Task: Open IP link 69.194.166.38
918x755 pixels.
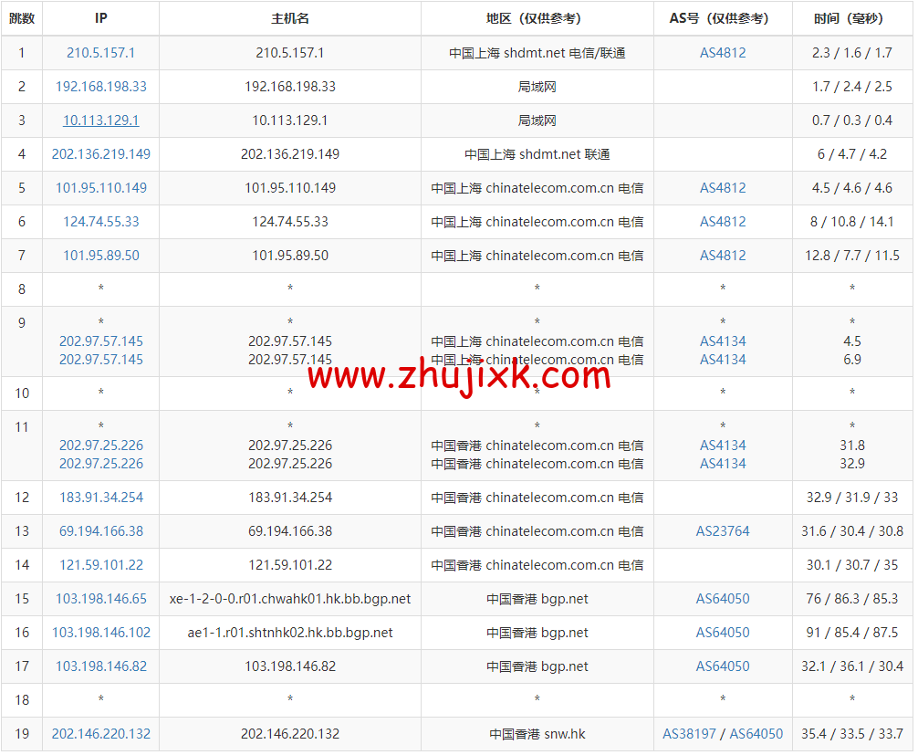Action: (100, 531)
